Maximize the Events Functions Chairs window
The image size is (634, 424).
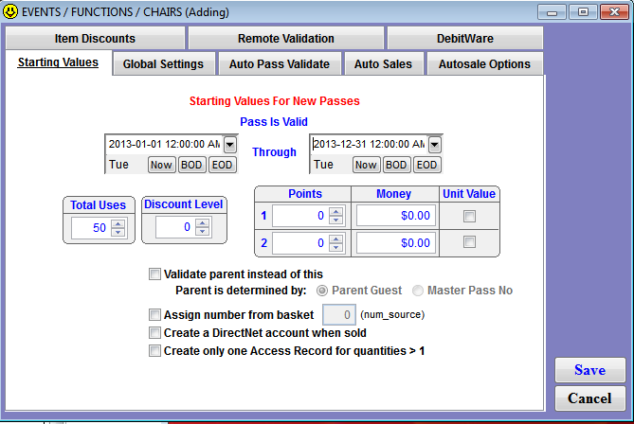583,12
